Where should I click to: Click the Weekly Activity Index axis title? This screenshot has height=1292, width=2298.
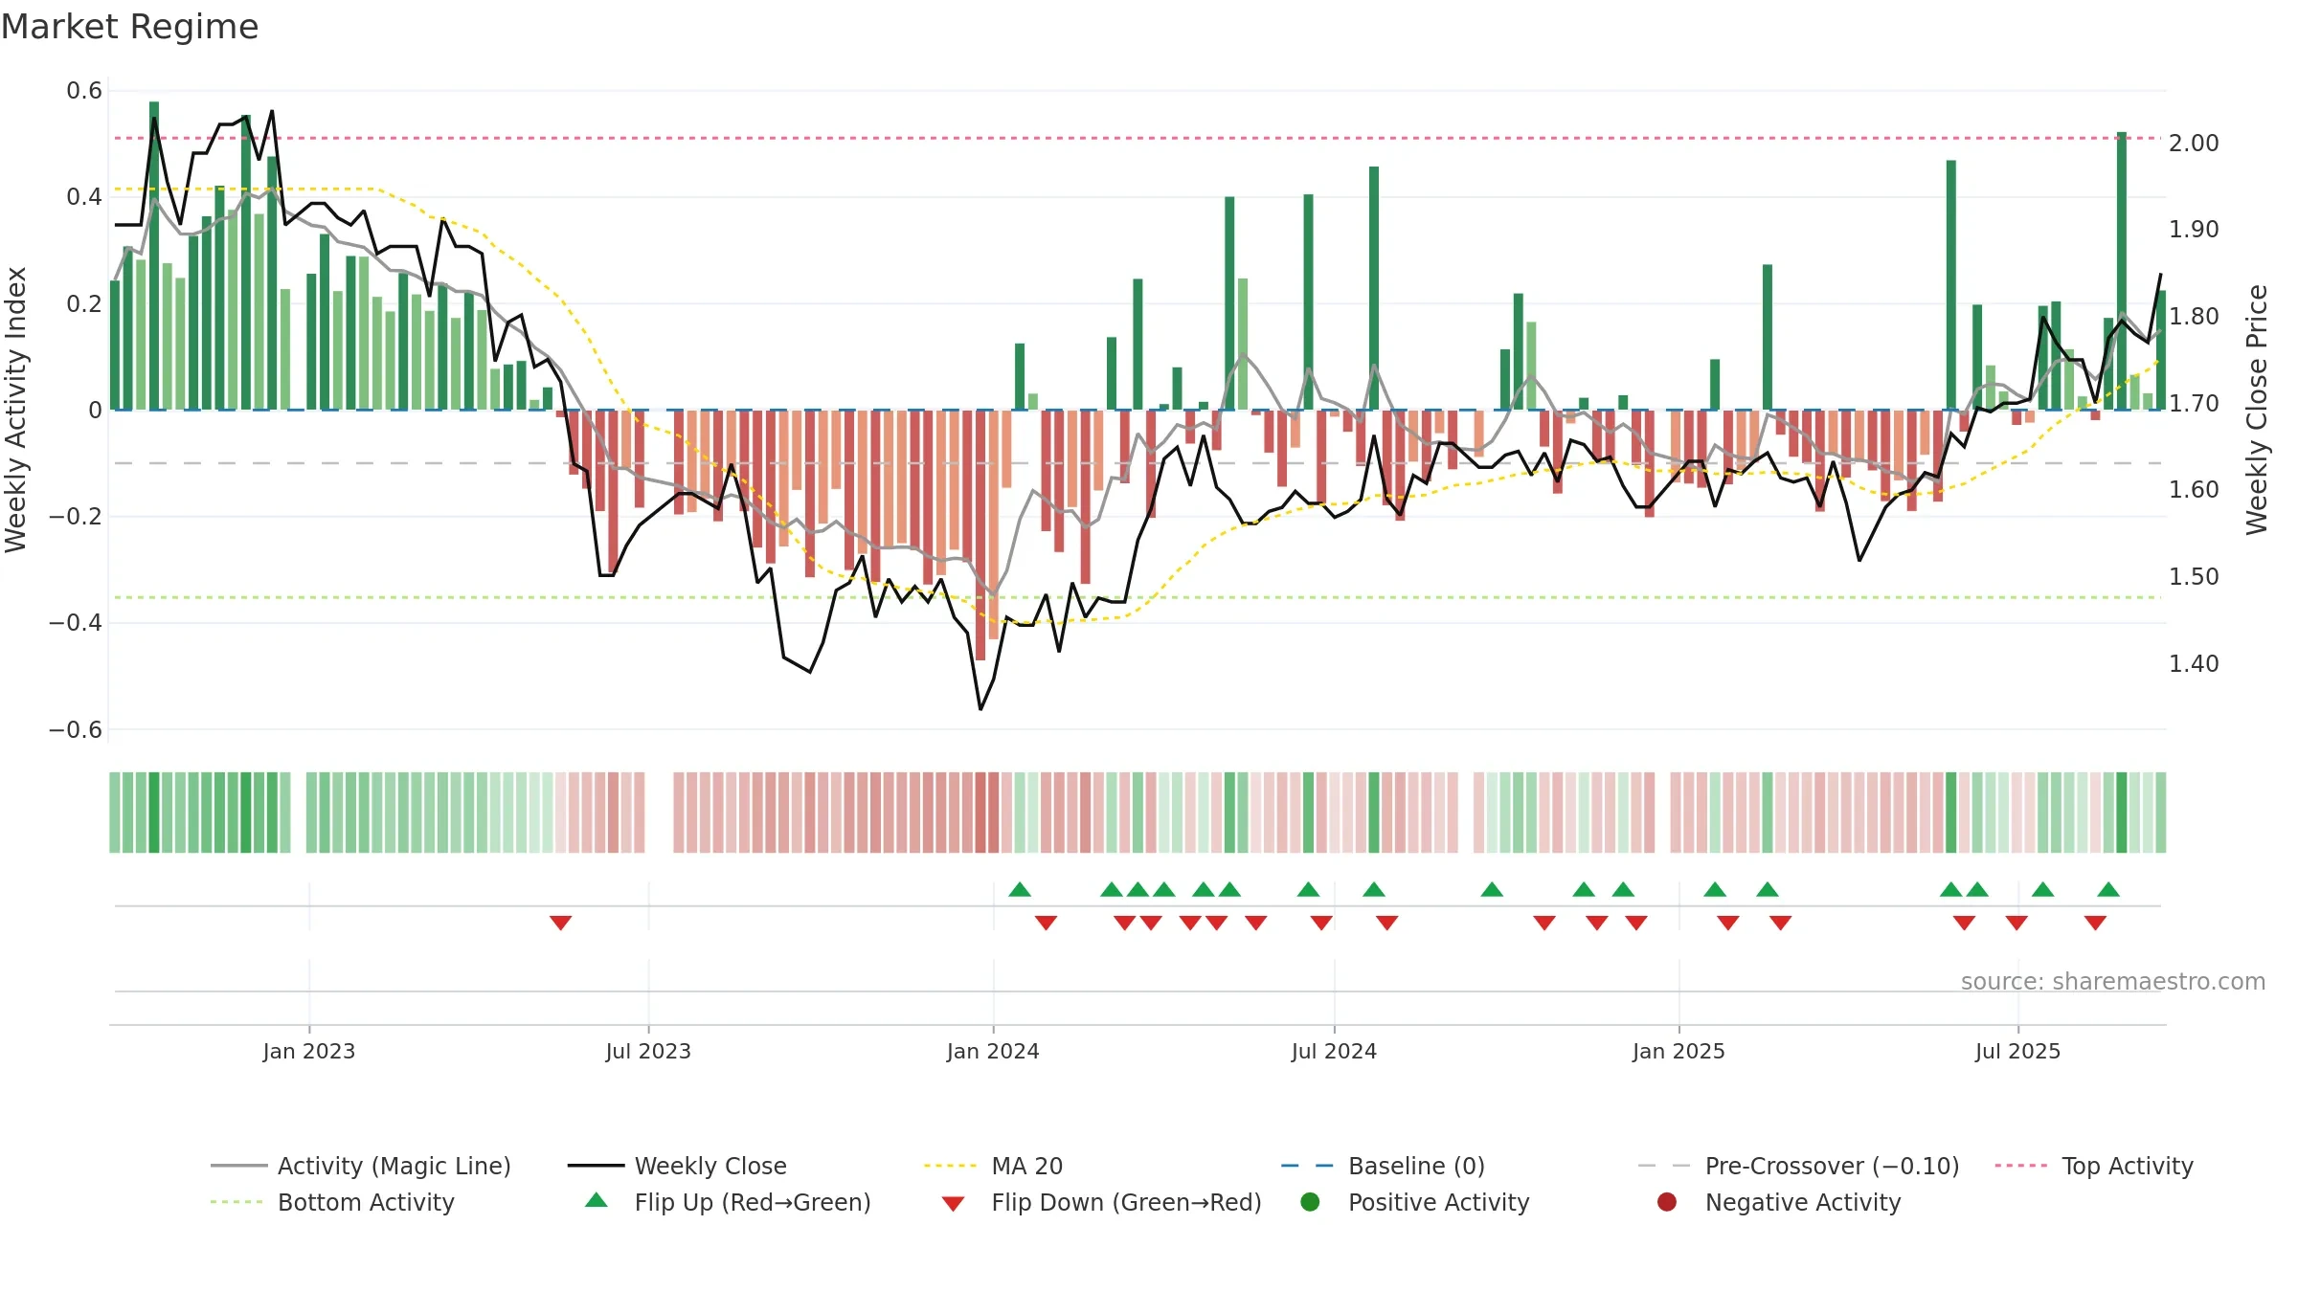16,410
